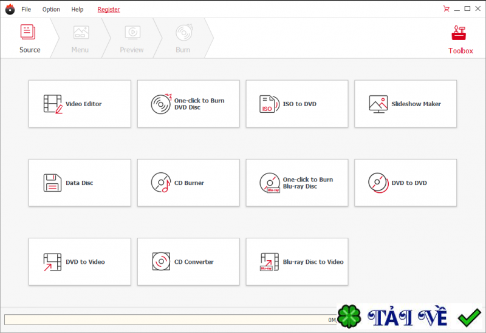This screenshot has width=486, height=333.
Task: Click the Data Disc label
Action: point(80,183)
